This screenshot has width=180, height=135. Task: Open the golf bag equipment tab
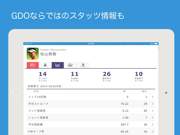click(70, 65)
